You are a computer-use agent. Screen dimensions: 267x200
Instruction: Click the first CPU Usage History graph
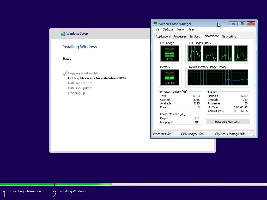pos(194,53)
